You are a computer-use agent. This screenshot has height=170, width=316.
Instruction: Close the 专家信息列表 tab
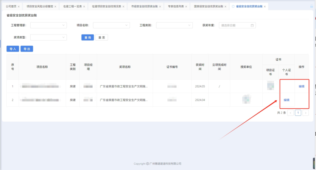pyautogui.click(x=186, y=7)
